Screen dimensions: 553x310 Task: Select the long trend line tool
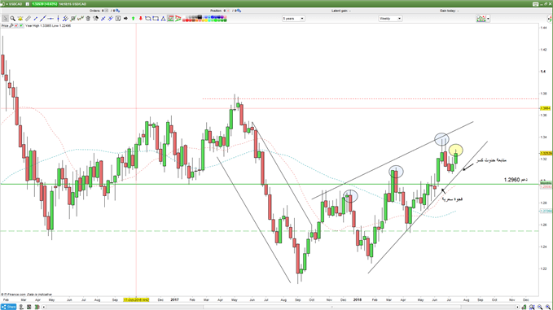[x=43, y=19]
